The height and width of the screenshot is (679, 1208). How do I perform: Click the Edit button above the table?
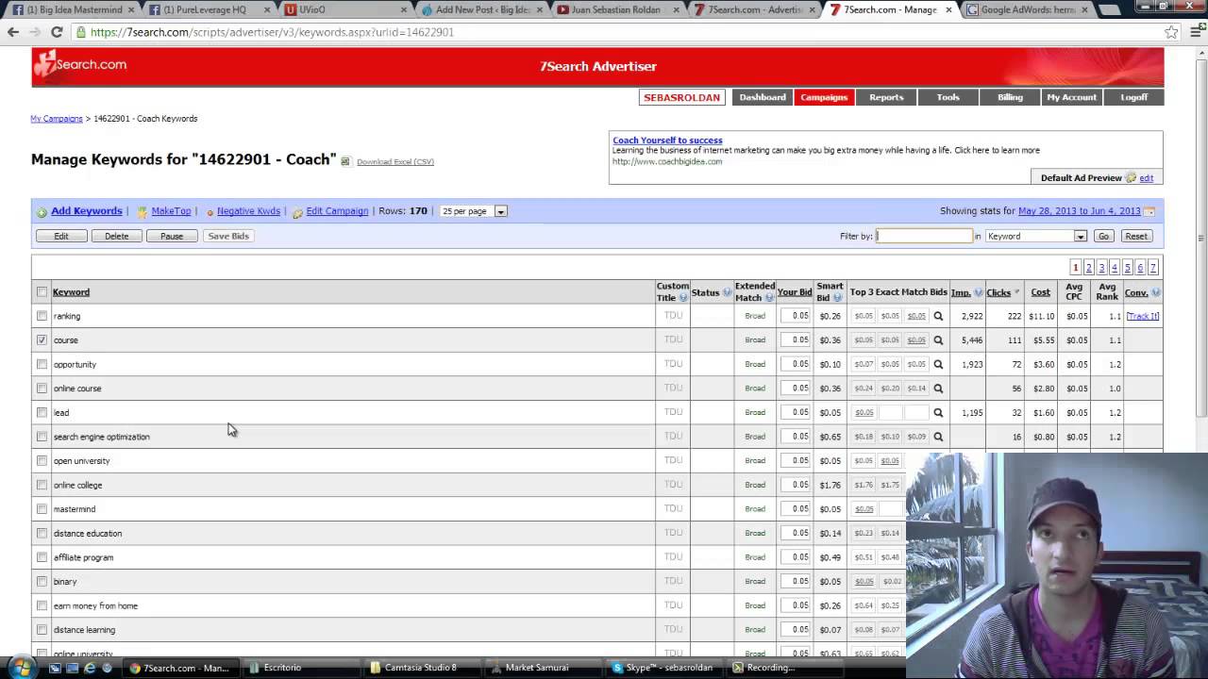[61, 236]
